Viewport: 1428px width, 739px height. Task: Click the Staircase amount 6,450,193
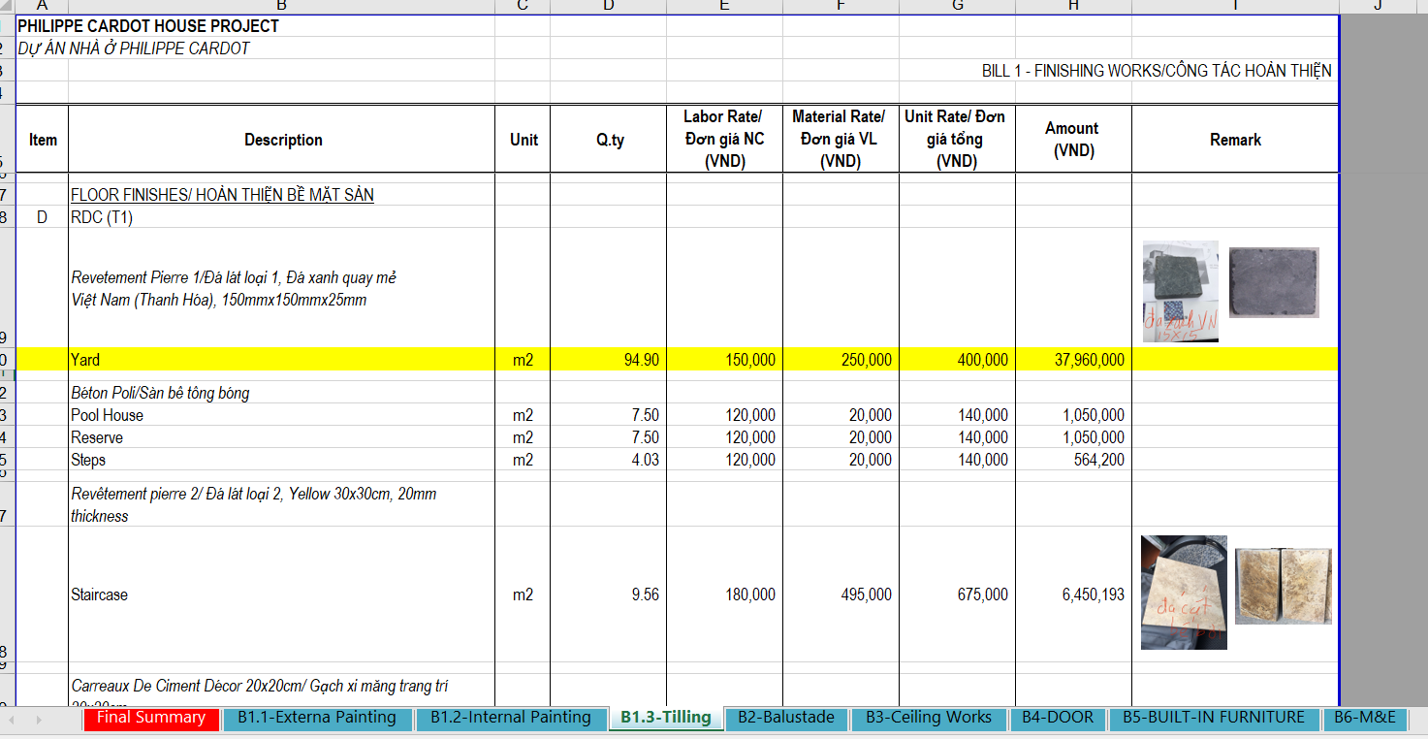click(x=1073, y=594)
